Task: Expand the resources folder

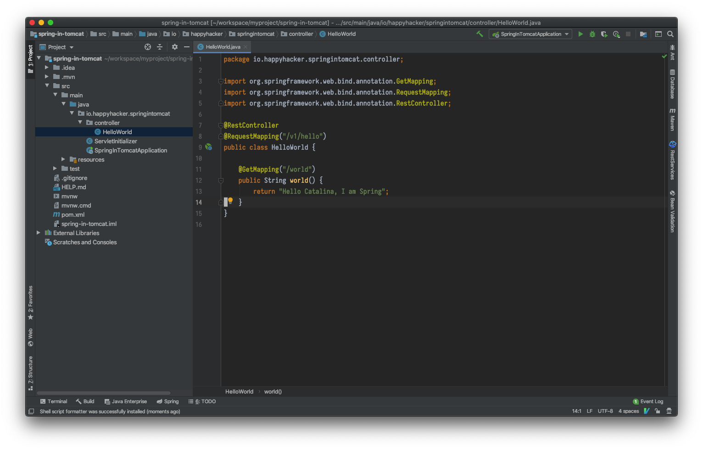Action: [63, 159]
